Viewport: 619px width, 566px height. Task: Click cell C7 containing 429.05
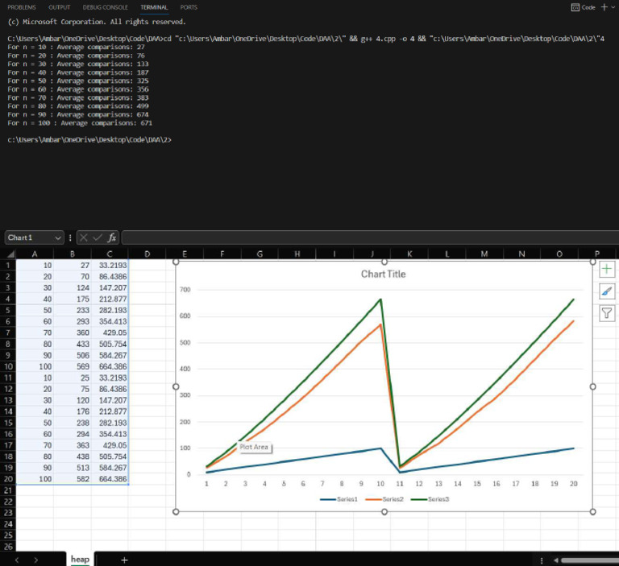[110, 333]
